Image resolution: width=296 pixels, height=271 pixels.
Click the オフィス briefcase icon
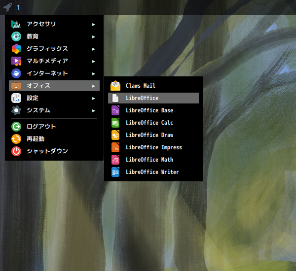(16, 86)
